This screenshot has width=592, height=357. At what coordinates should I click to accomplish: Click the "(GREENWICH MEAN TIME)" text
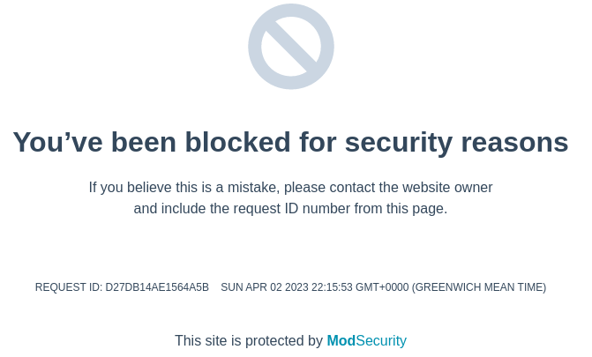[x=479, y=287]
